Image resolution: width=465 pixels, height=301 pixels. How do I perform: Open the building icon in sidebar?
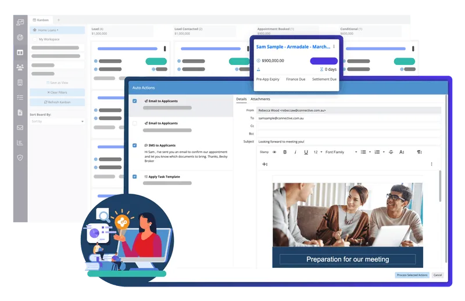tap(20, 82)
